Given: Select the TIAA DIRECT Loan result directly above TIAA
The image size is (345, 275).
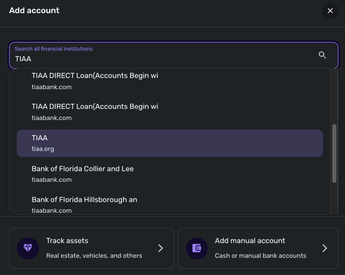Looking at the screenshot, I should 170,112.
